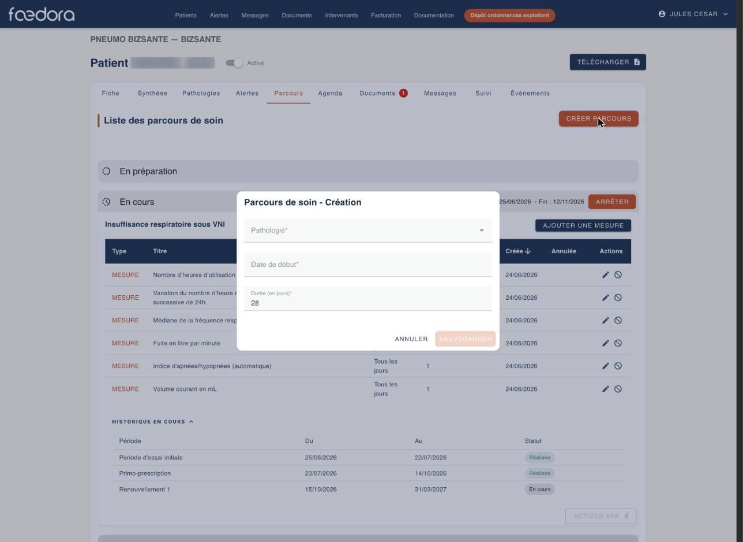Click the Télécharger button
Viewport: 743px width, 542px height.
click(x=608, y=62)
